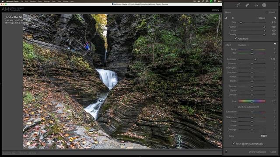This screenshot has height=157, width=280.
Task: Click the Shadows slider handle
Action: (x=252, y=73)
